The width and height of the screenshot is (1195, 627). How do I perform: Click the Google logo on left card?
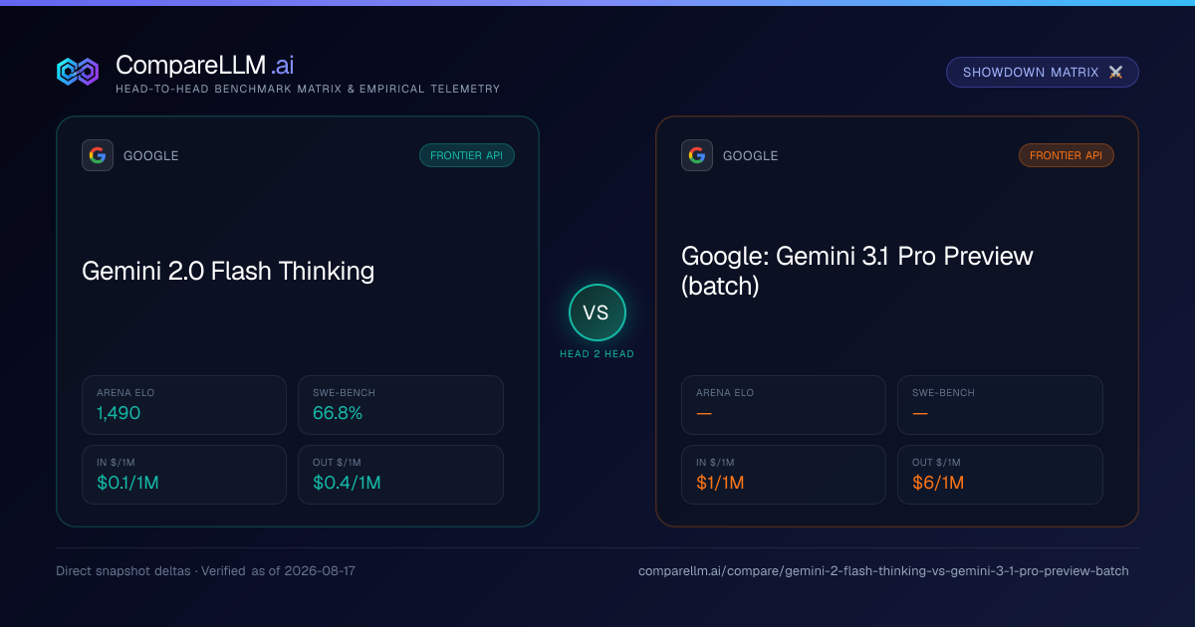click(x=98, y=155)
